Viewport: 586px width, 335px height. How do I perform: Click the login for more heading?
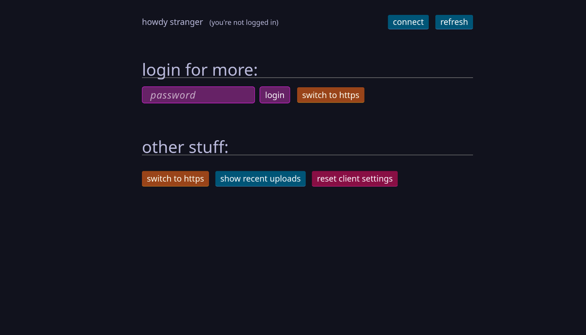pos(200,69)
